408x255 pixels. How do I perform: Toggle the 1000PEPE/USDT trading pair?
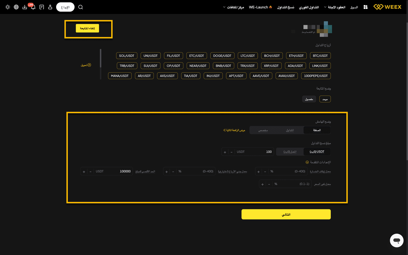pos(316,76)
